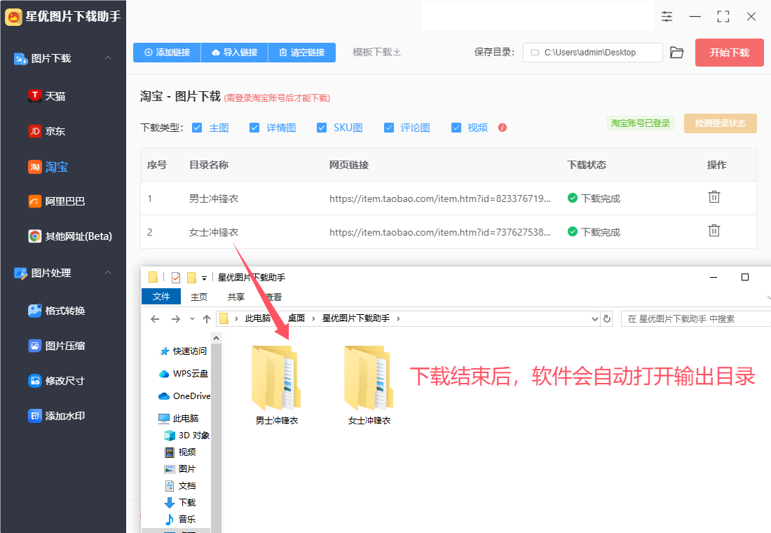Click the Explorer properties checkmark icon in title bar
This screenshot has height=533, width=771.
(x=175, y=278)
